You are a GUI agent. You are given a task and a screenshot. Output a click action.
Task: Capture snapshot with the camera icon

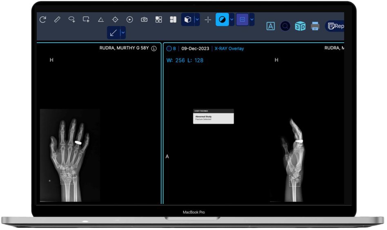tap(144, 20)
